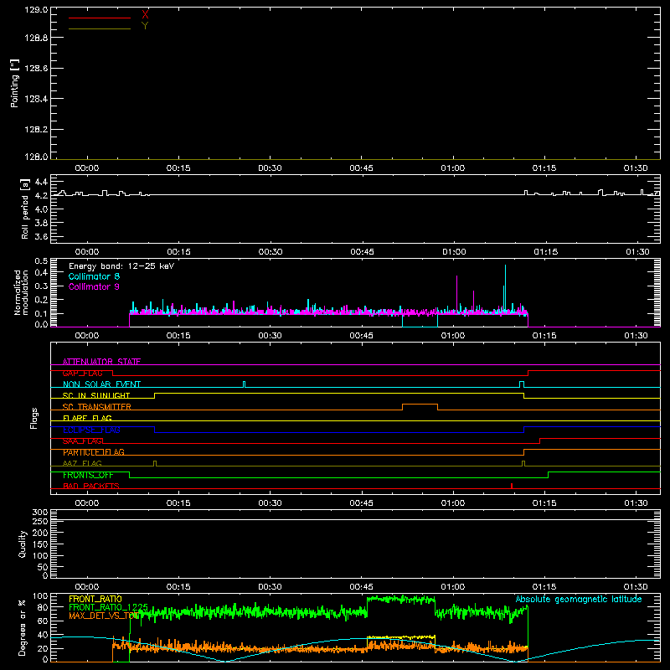Click the '128.4' tick value on Pointing axis
This screenshot has height=670, width=670.
click(x=36, y=99)
